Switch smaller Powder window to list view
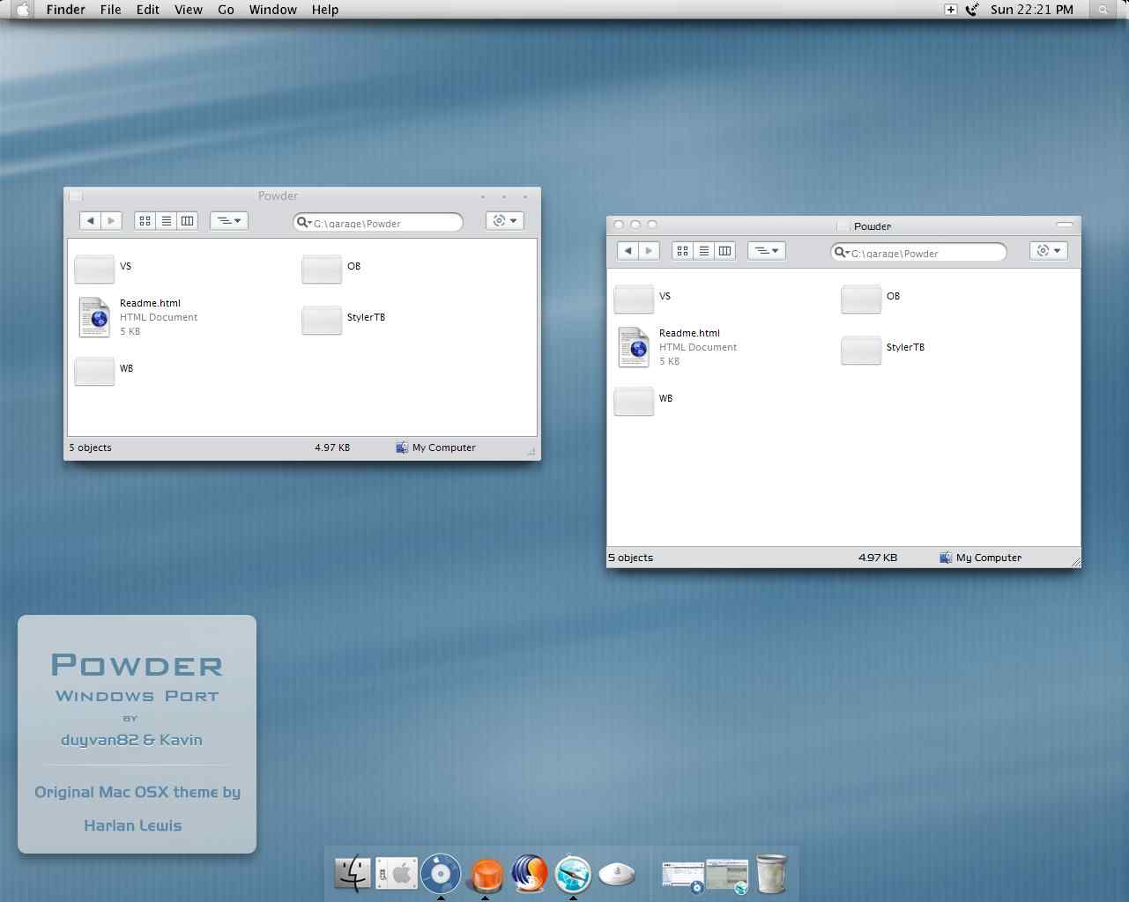The image size is (1129, 902). point(167,221)
